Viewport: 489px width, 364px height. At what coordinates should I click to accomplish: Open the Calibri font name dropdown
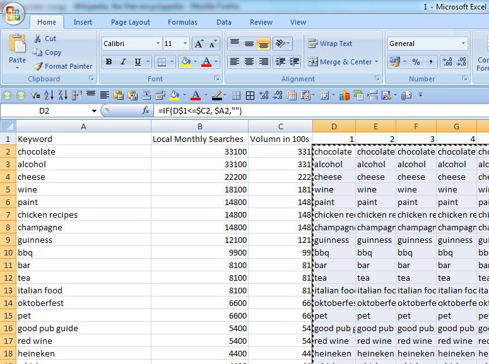pos(157,44)
